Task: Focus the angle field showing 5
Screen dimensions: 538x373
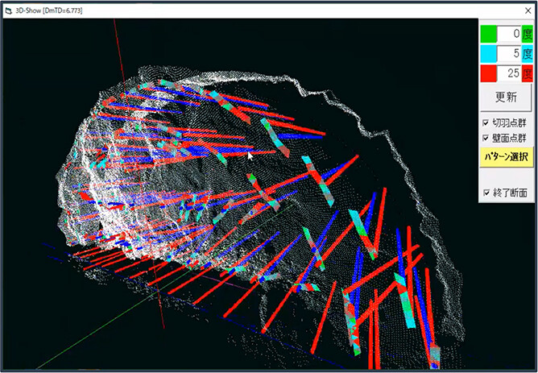Action: click(508, 54)
